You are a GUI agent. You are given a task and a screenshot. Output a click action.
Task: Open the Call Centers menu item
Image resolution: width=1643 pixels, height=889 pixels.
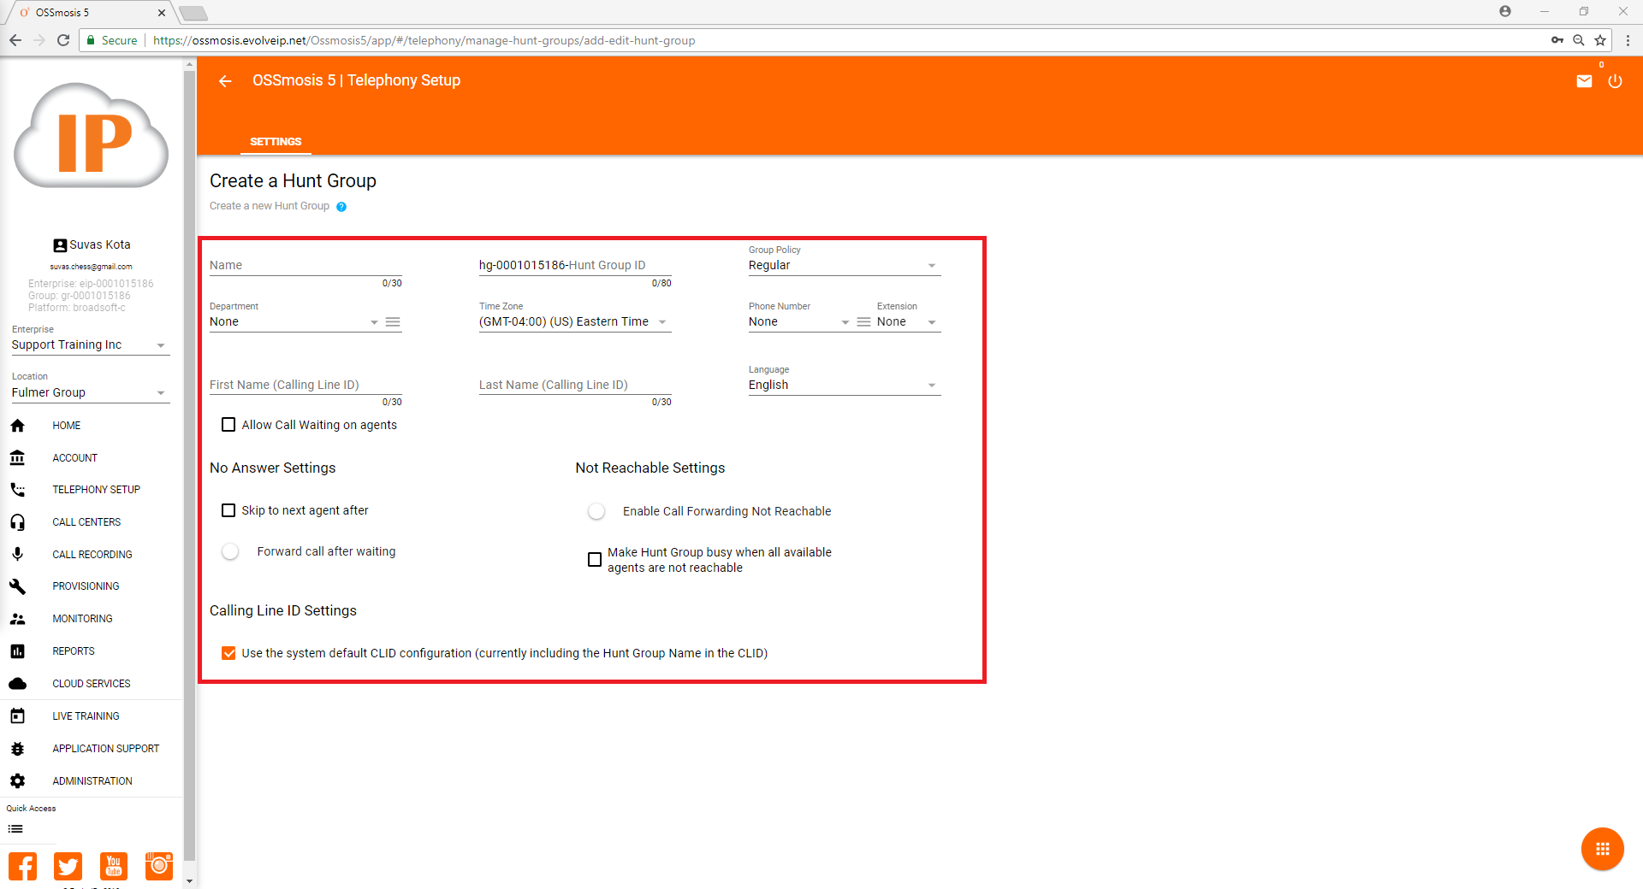pyautogui.click(x=86, y=522)
